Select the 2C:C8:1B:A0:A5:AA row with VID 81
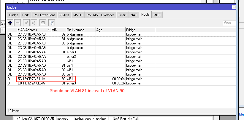The image size is (244, 120). [122, 52]
